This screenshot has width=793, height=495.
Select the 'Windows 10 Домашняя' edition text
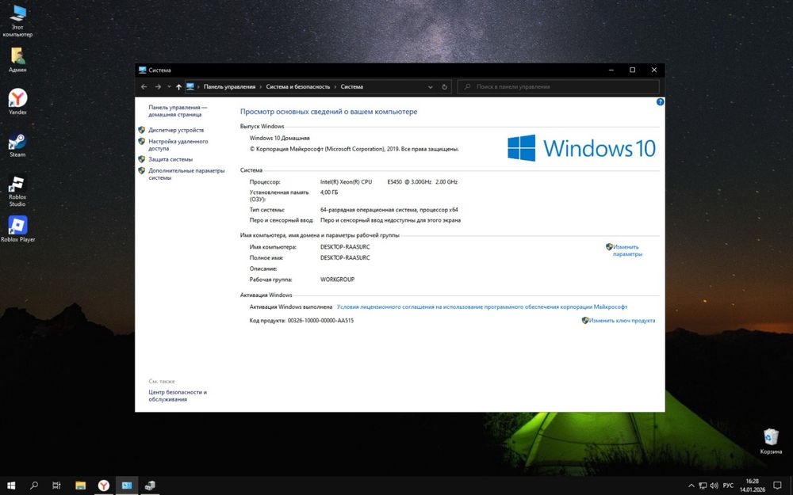pyautogui.click(x=280, y=138)
